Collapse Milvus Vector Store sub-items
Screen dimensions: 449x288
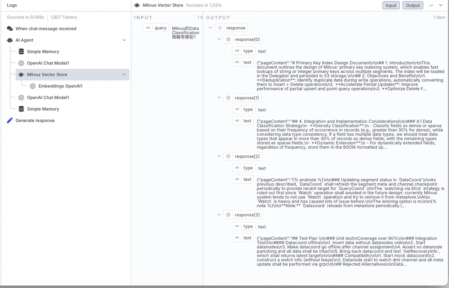click(124, 75)
